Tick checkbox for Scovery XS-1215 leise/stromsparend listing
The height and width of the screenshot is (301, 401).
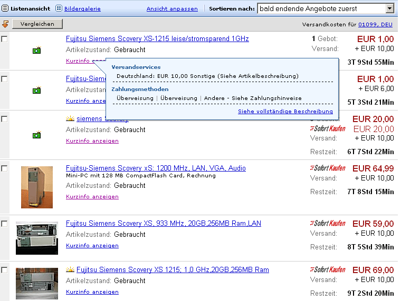4,39
